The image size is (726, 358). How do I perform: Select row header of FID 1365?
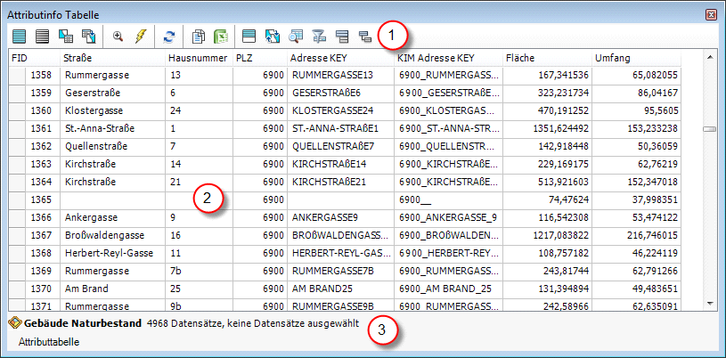point(15,199)
